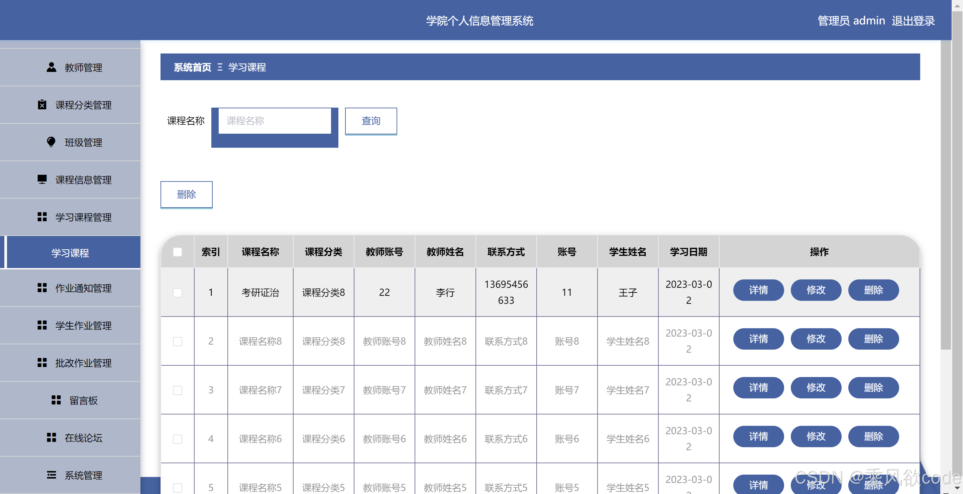Image resolution: width=963 pixels, height=494 pixels.
Task: Click the list icon beside 系统管理
Action: 51,475
